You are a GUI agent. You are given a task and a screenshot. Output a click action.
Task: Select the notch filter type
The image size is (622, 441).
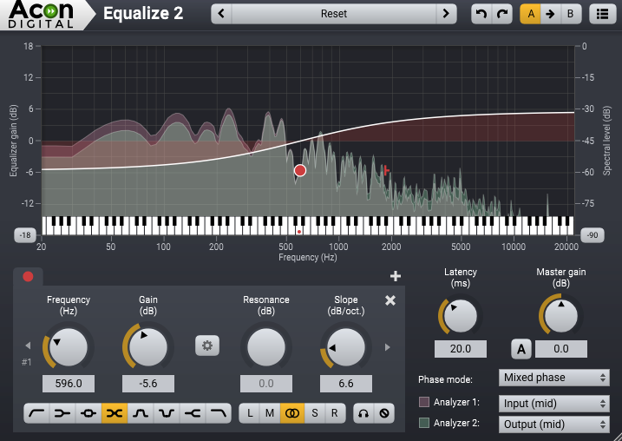pyautogui.click(x=167, y=413)
